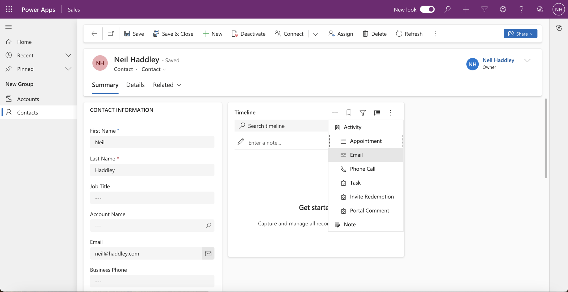Switch to the Details tab
Viewport: 568px width, 292px height.
click(135, 84)
